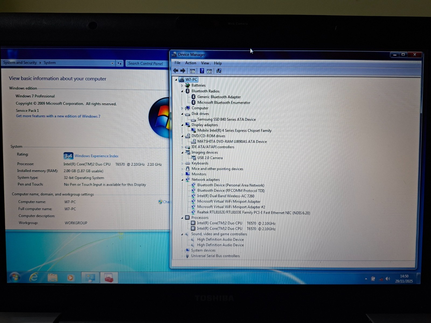Toggle show/hide console tree toolbar icon

tap(192, 71)
